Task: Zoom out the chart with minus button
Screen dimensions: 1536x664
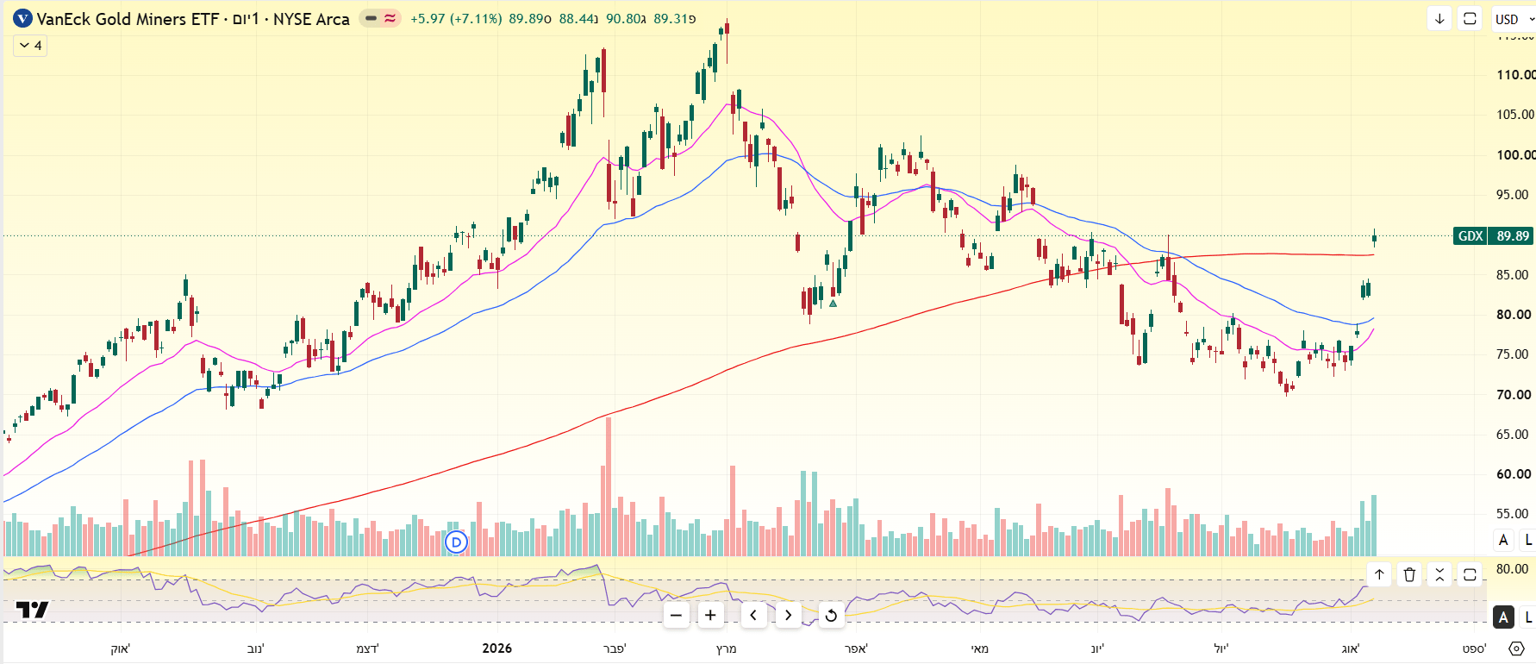Action: 676,615
